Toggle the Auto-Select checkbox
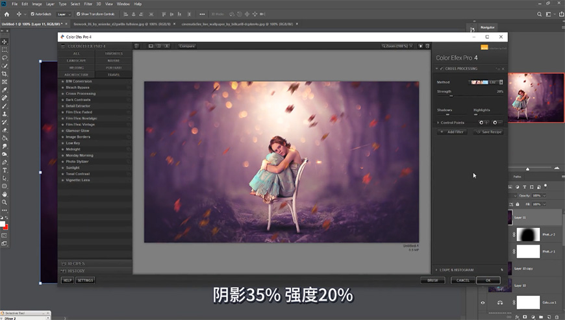565x320 pixels. [x=32, y=14]
